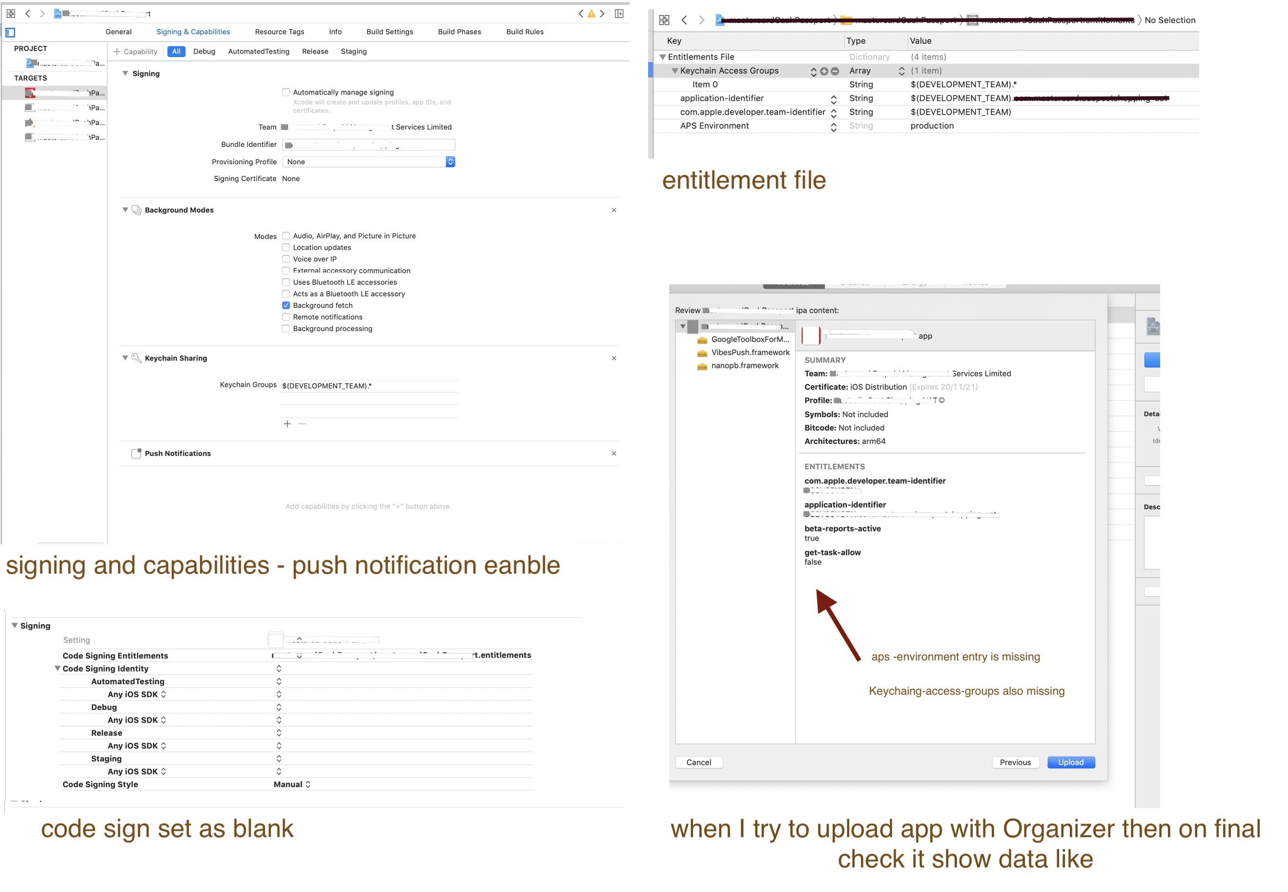Click the yellow warning triangle icon

[591, 14]
